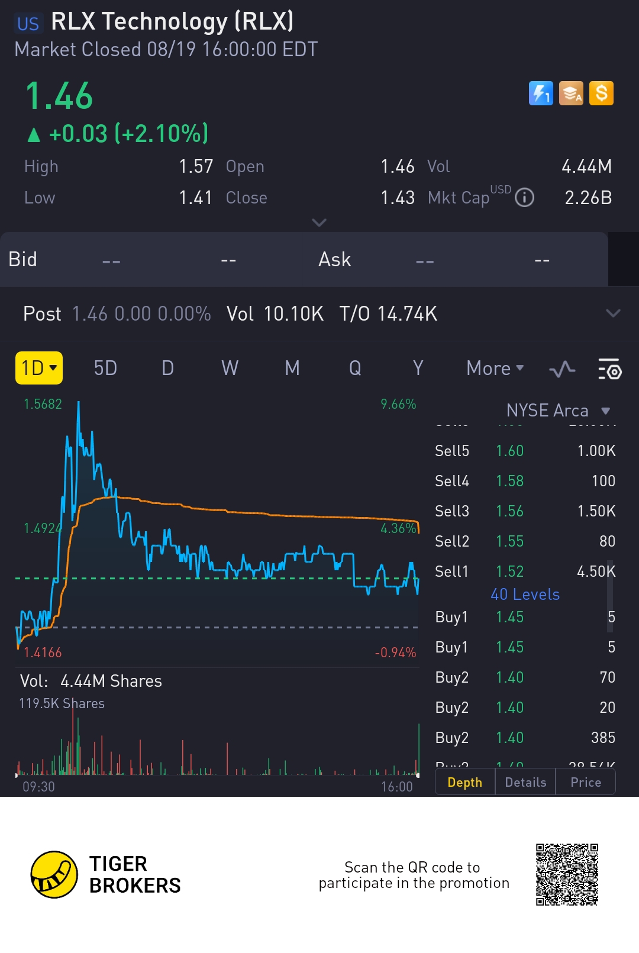Tap the High 1.57 value
Screen dimensions: 639x953
[196, 166]
